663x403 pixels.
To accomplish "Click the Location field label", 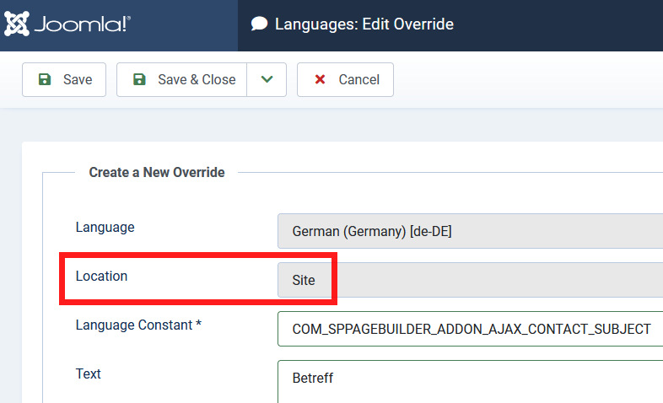I will coord(101,276).
